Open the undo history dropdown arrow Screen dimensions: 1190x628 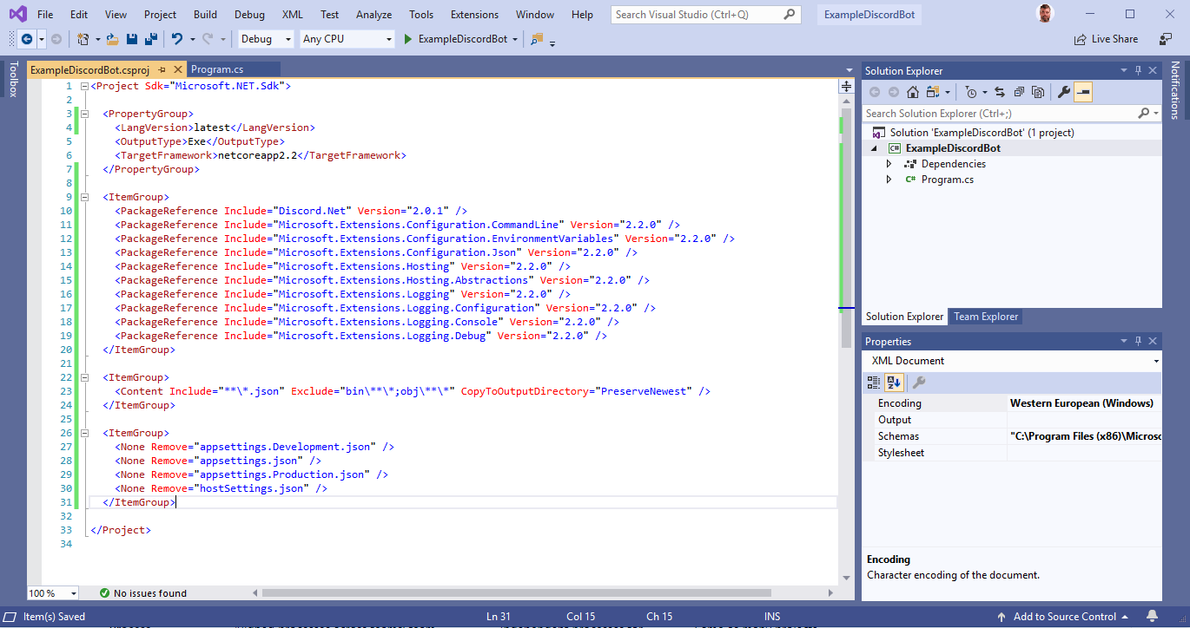point(191,39)
